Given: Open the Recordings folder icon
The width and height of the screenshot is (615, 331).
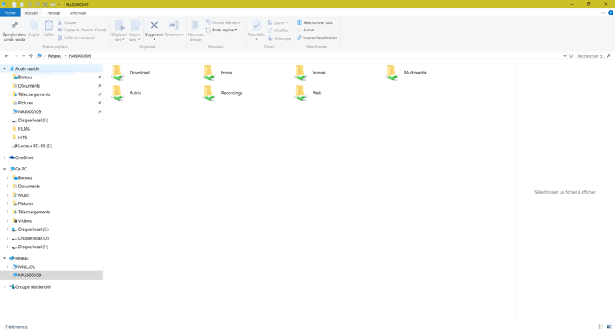Looking at the screenshot, I should click(x=209, y=93).
